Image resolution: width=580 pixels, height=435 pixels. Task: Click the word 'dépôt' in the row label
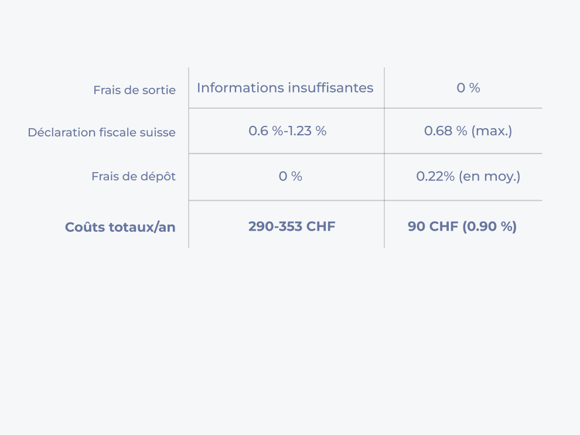point(158,176)
